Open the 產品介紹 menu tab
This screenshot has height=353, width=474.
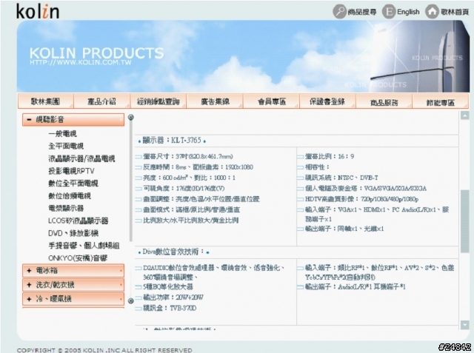coord(102,101)
